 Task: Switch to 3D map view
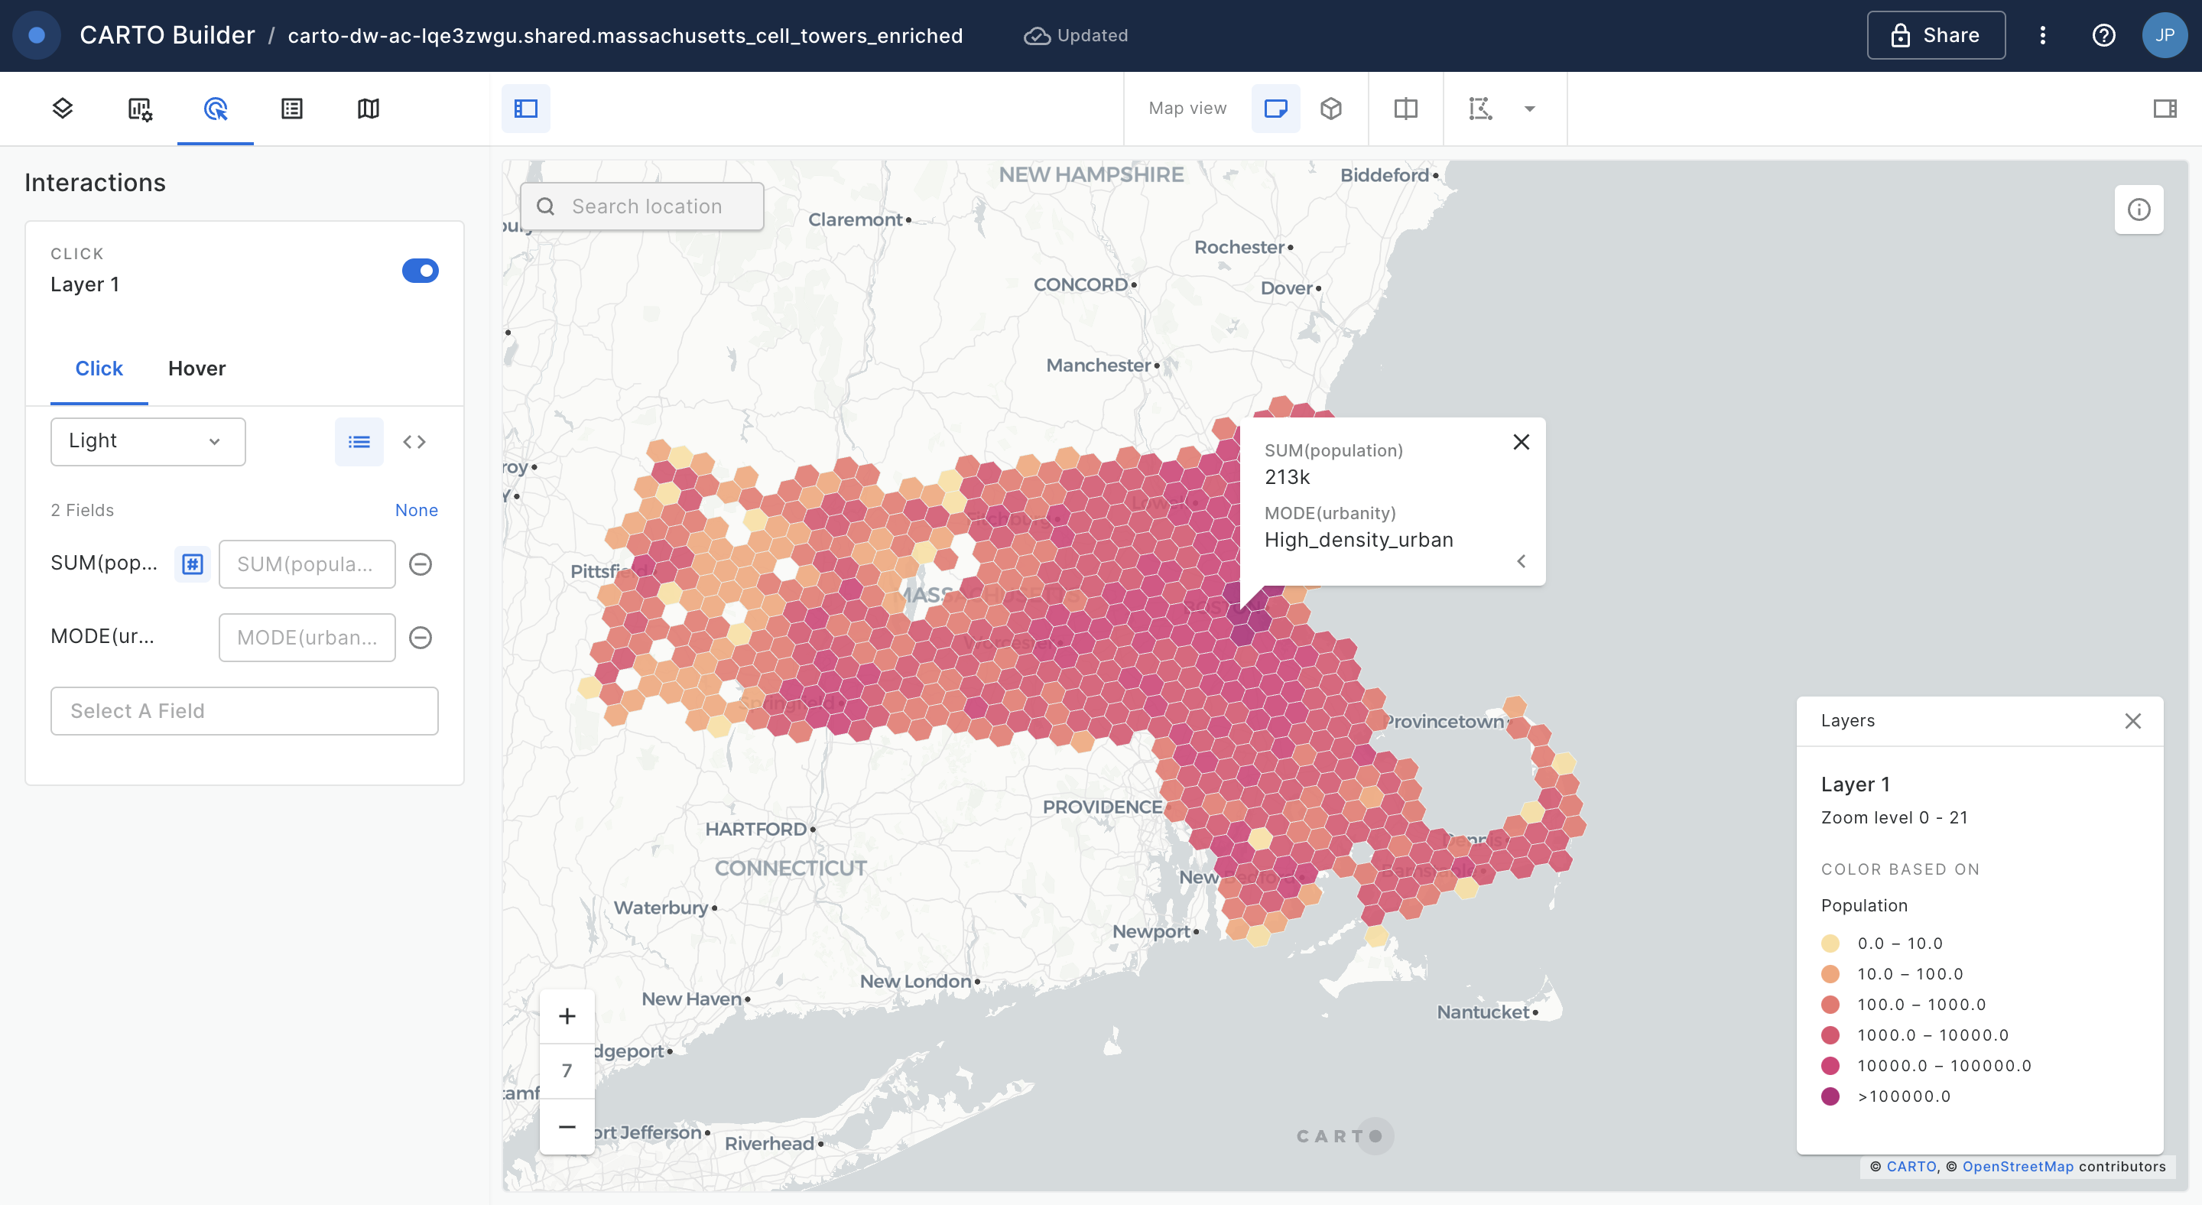pyautogui.click(x=1331, y=109)
